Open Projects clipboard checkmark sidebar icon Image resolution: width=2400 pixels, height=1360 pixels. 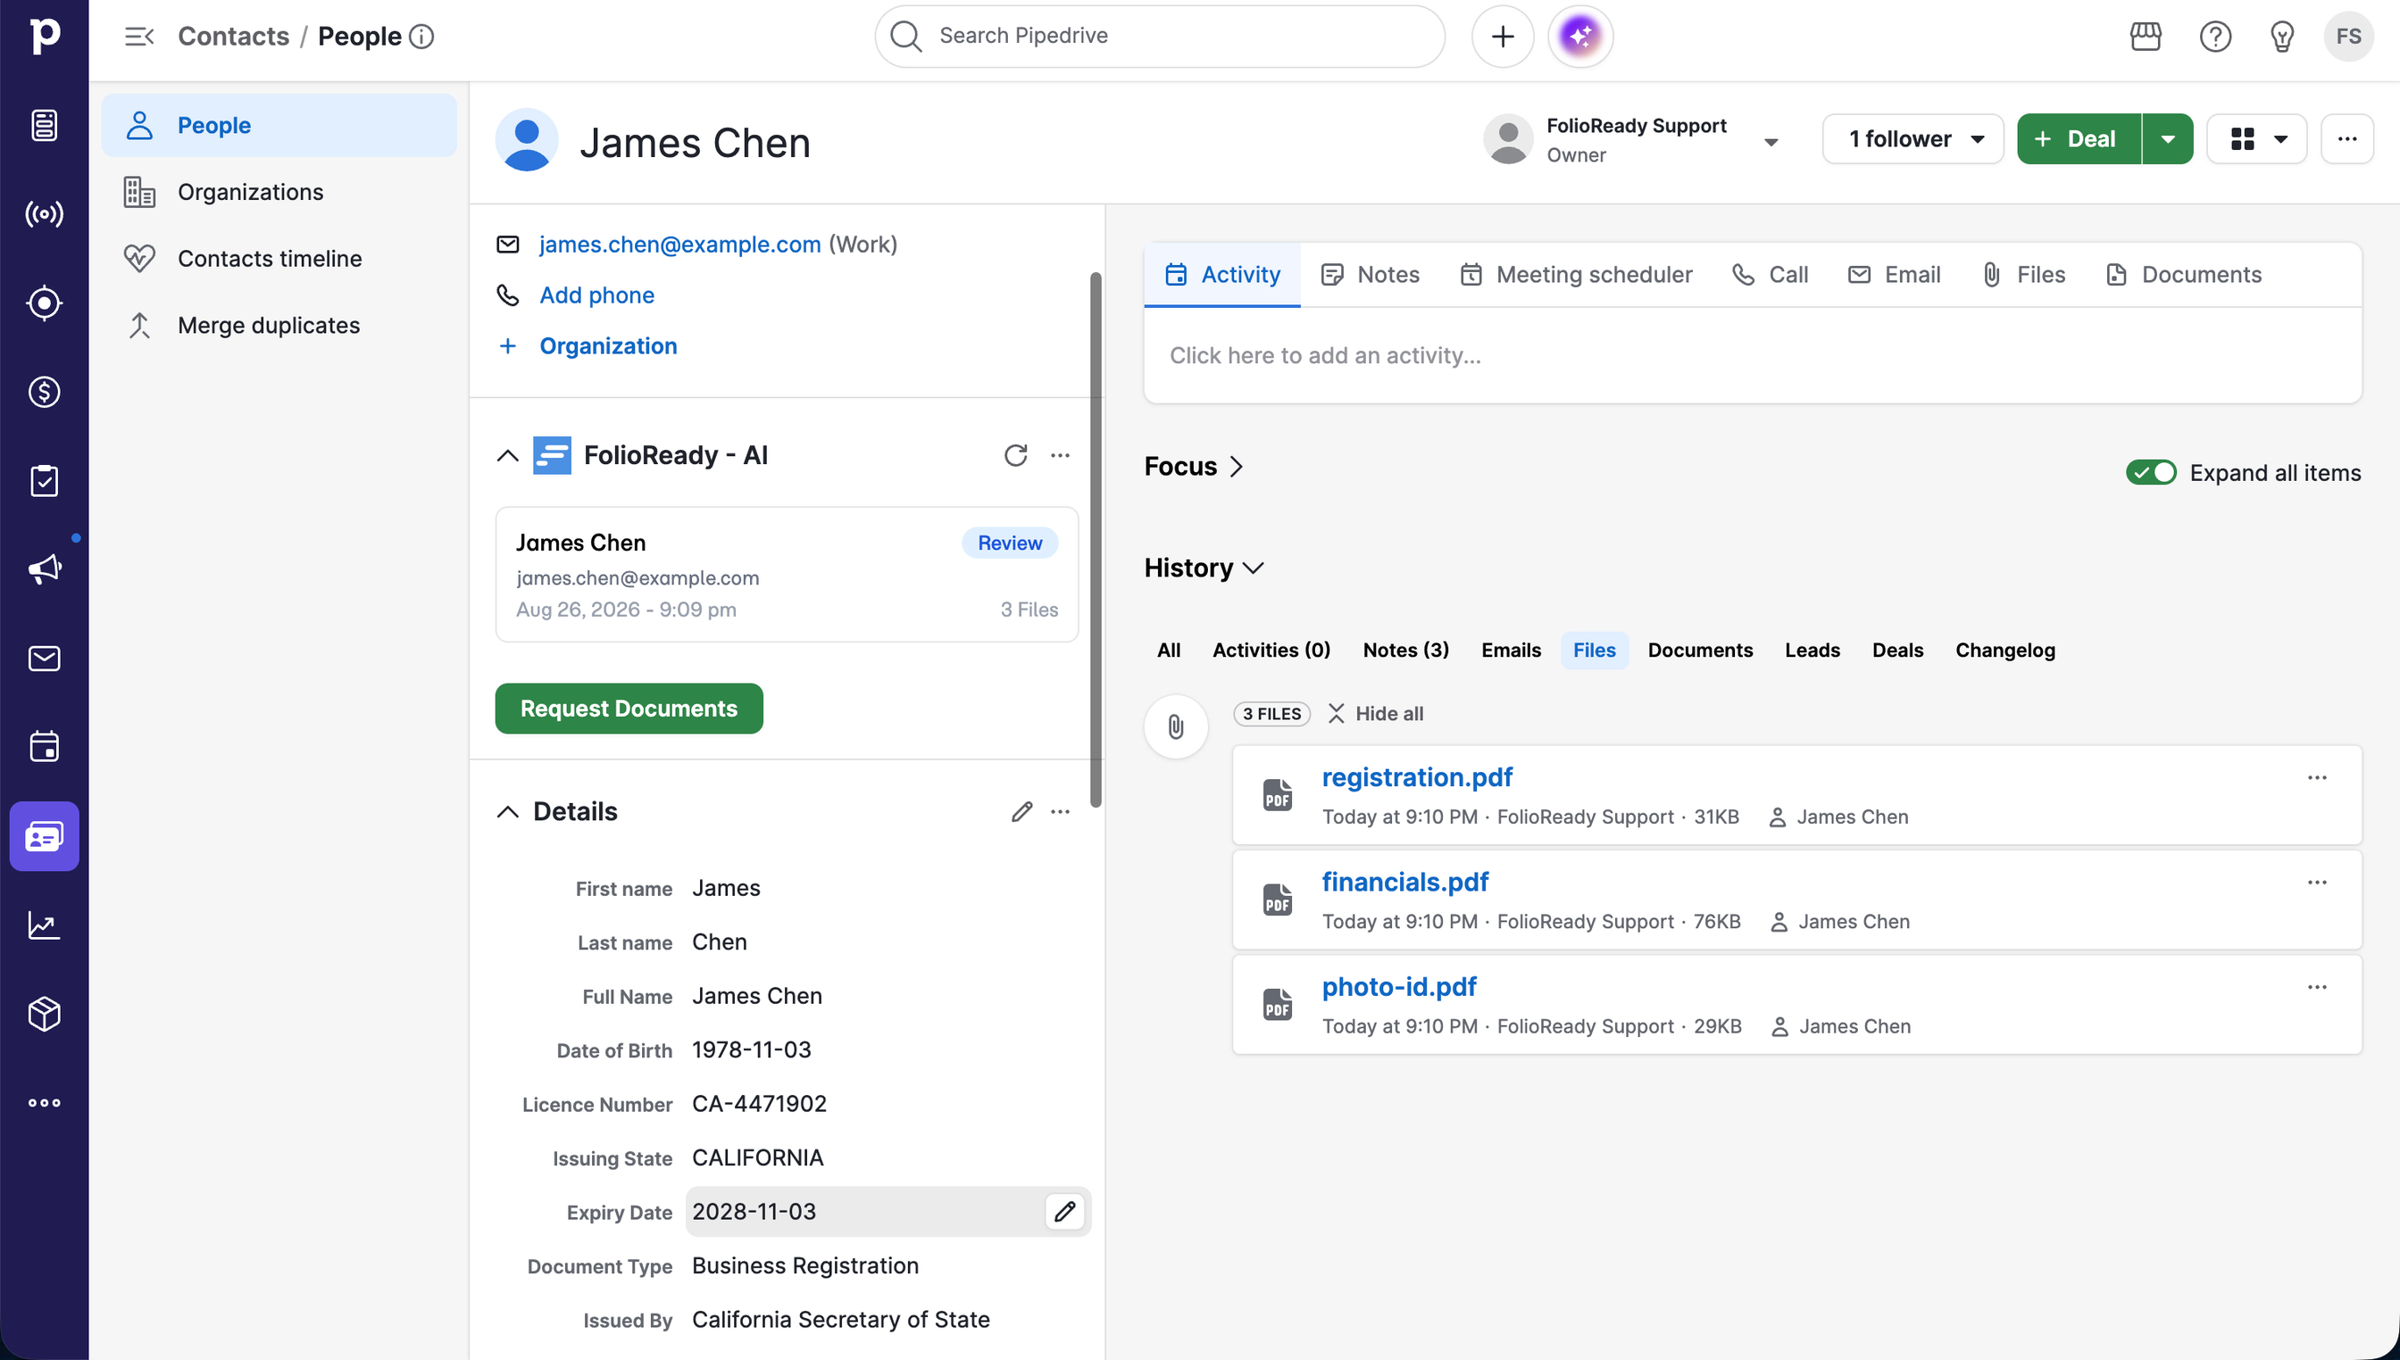44,481
